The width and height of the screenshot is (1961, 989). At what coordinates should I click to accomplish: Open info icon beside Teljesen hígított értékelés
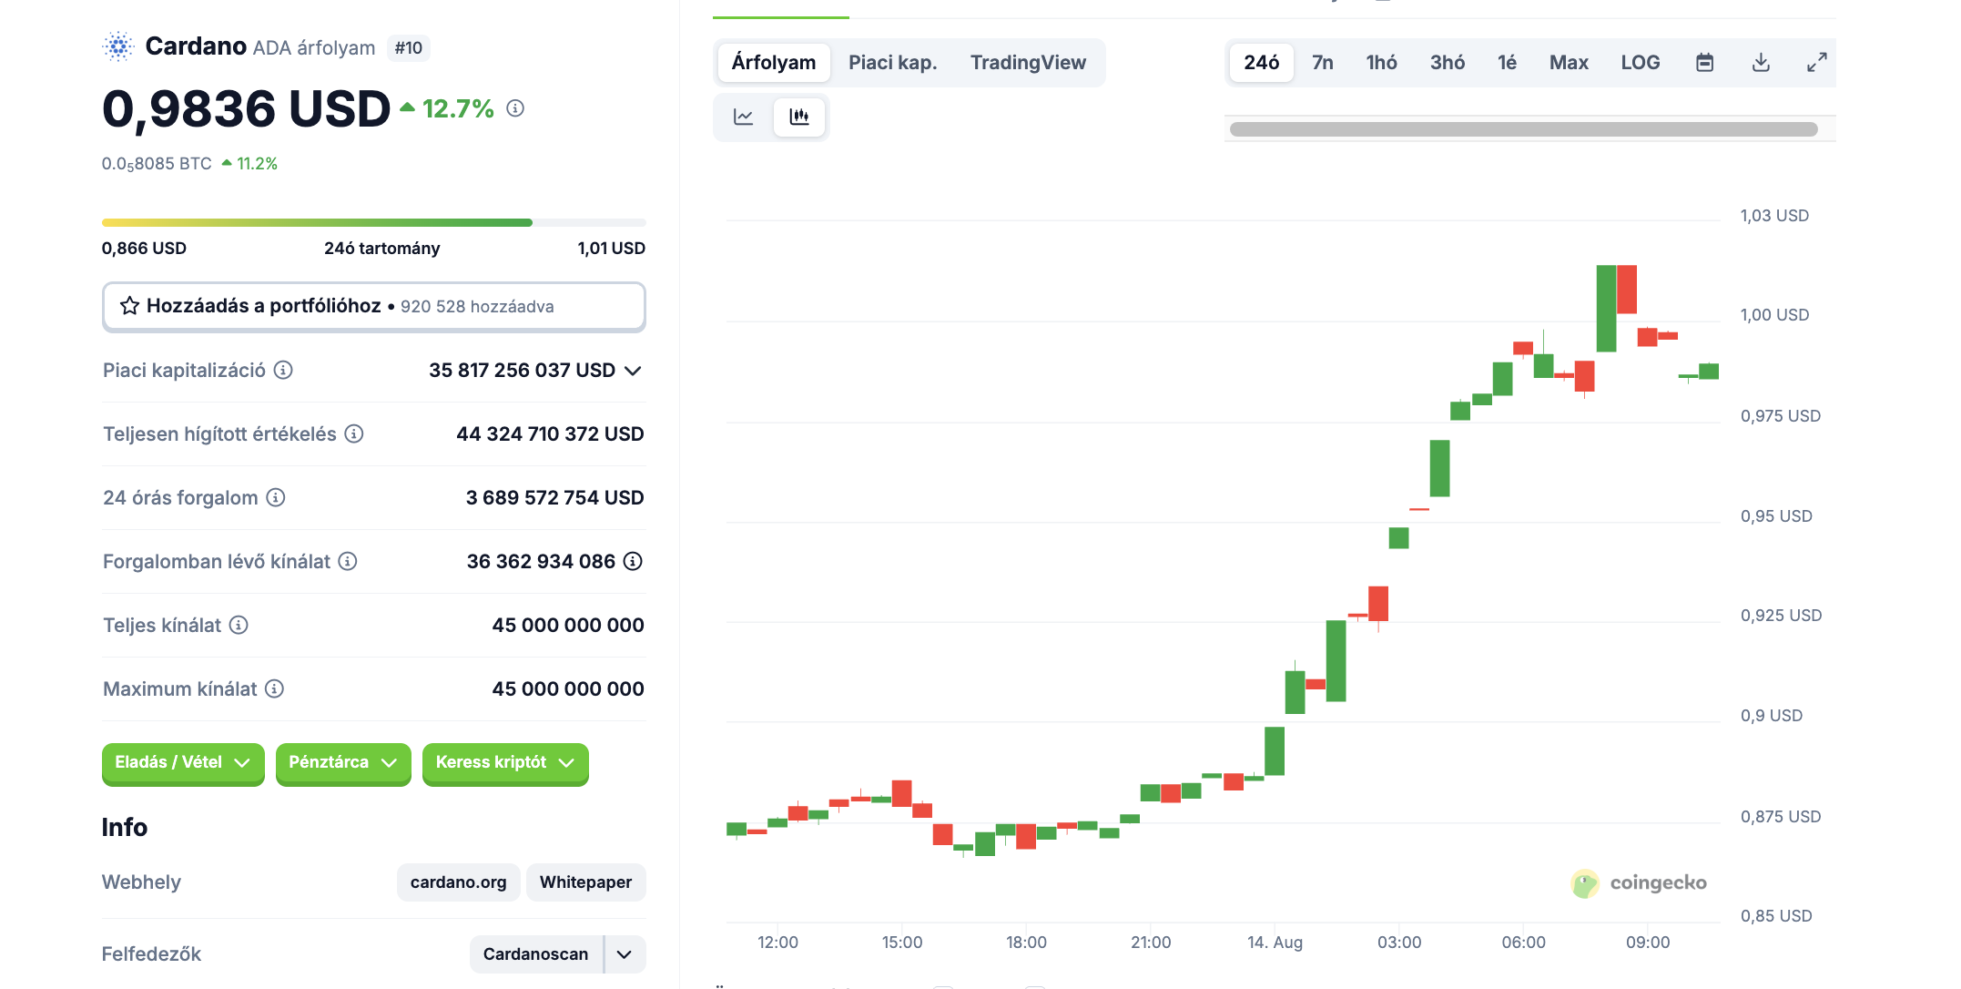tap(354, 433)
